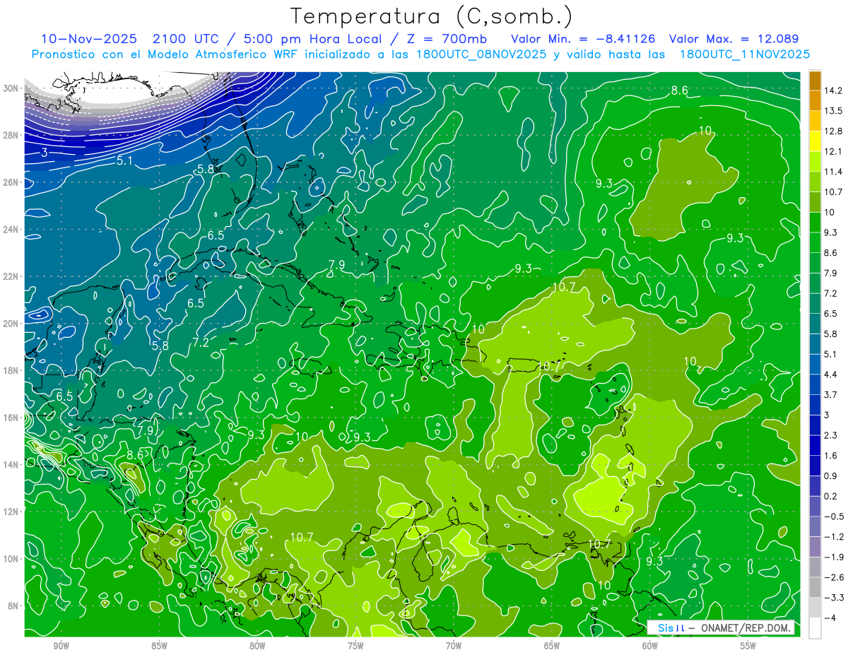
Task: Click the '11.4' colorbar value
Action: [x=834, y=172]
